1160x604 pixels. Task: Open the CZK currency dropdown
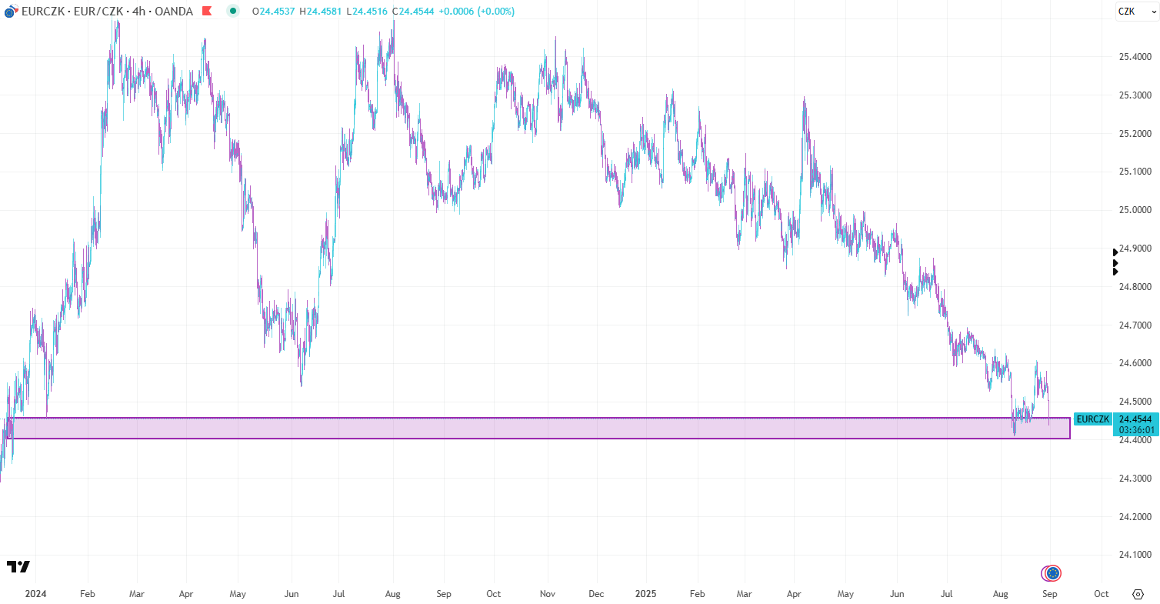[1126, 12]
